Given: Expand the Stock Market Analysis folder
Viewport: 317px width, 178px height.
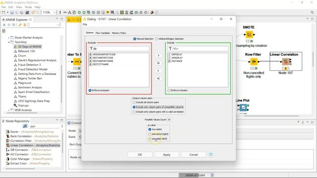Looking at the screenshot, I should pos(9,38).
